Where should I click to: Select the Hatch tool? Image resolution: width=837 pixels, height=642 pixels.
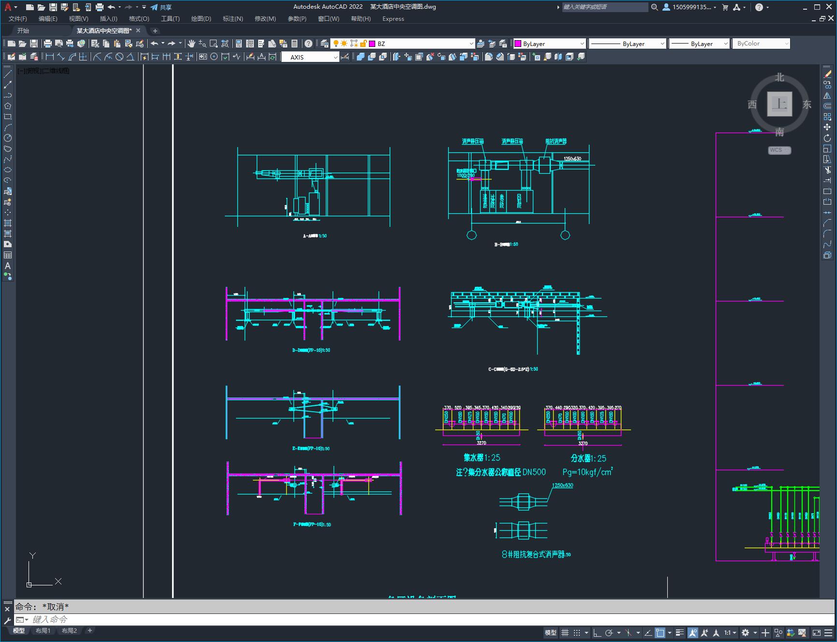click(8, 223)
